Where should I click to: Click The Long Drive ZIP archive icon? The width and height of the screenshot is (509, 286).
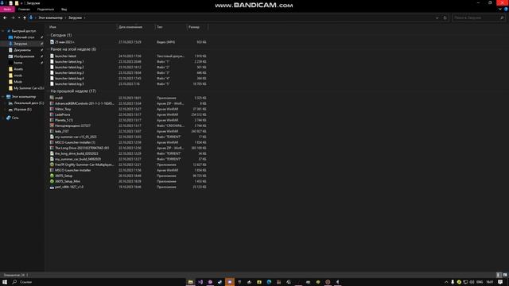pos(52,148)
